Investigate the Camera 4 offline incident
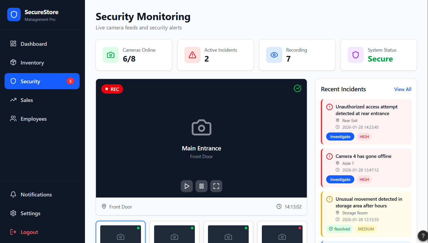Screen dimensions: 428x243 tap(340, 179)
